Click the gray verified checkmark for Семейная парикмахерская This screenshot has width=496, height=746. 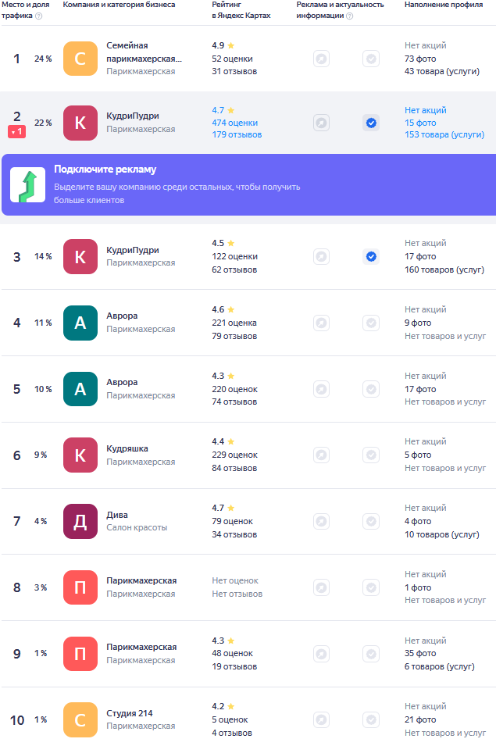[371, 59]
